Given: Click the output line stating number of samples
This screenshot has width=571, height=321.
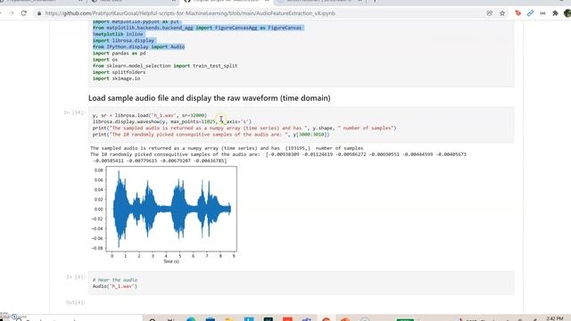Looking at the screenshot, I should [x=227, y=148].
